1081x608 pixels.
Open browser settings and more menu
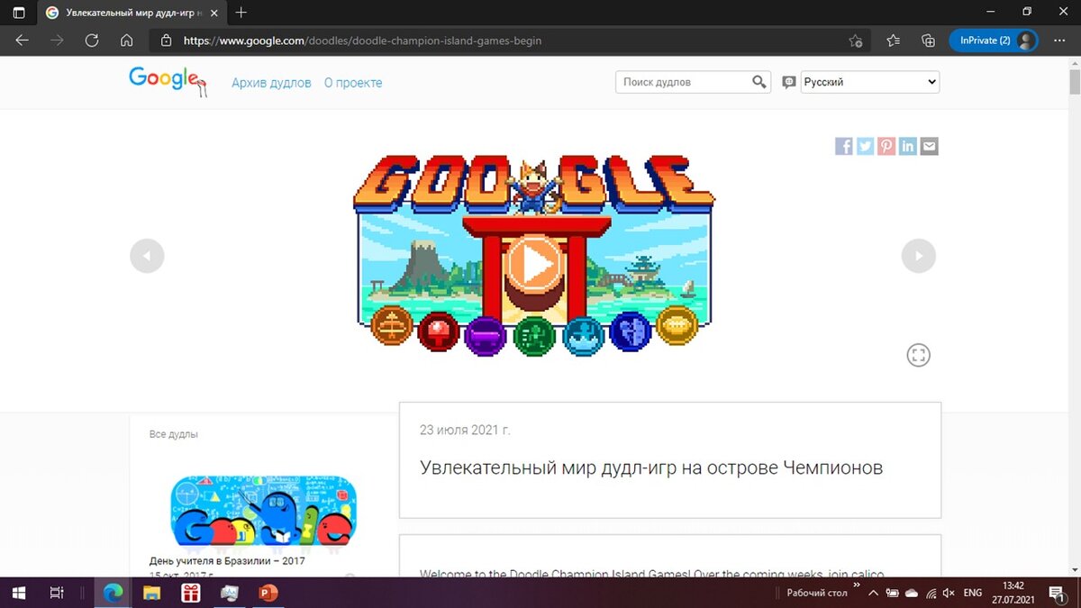click(x=1061, y=41)
